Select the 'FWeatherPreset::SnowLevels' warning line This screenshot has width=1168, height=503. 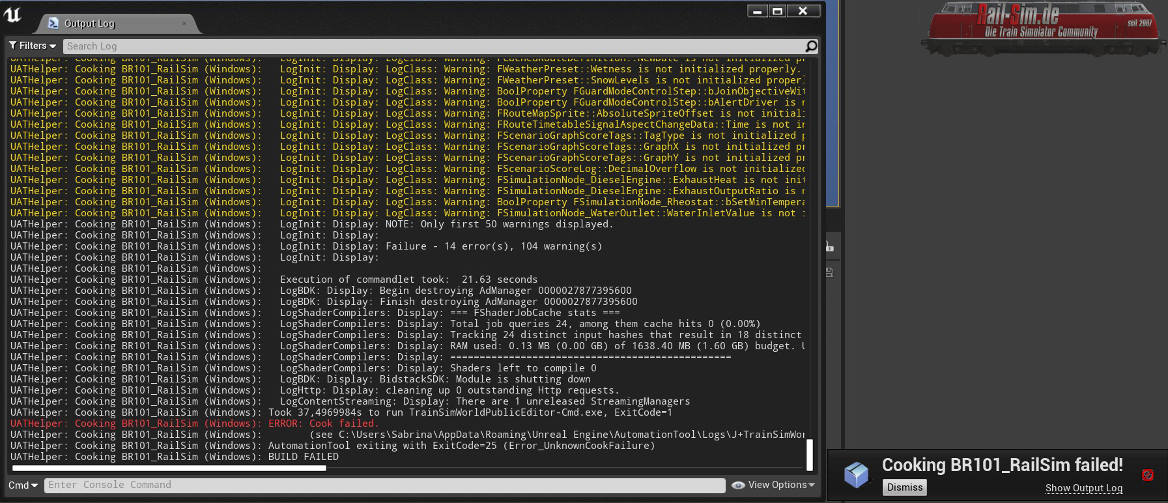click(x=408, y=80)
